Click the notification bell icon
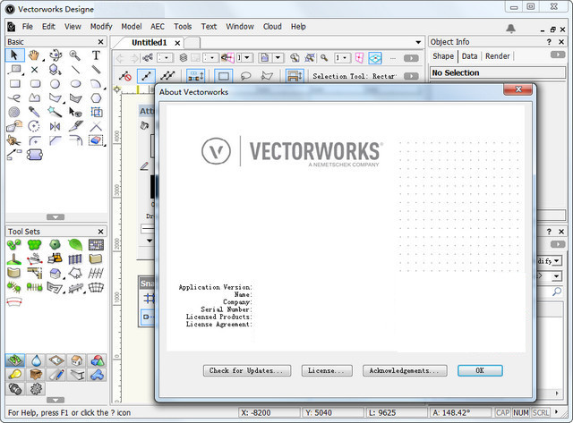Viewport: 573px width, 423px height. (x=511, y=29)
